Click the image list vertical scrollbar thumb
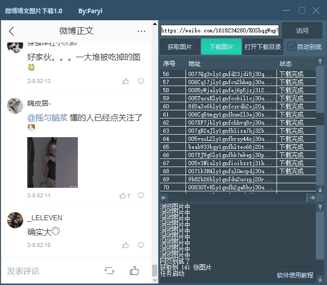Viewport: 327px width, 285px height. point(320,119)
